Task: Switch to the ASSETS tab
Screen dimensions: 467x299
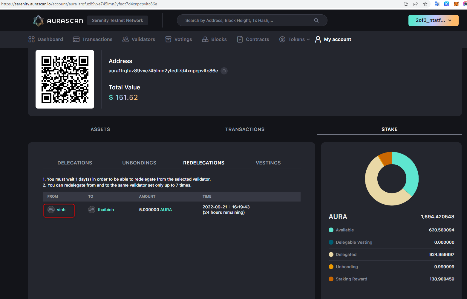Action: point(100,129)
